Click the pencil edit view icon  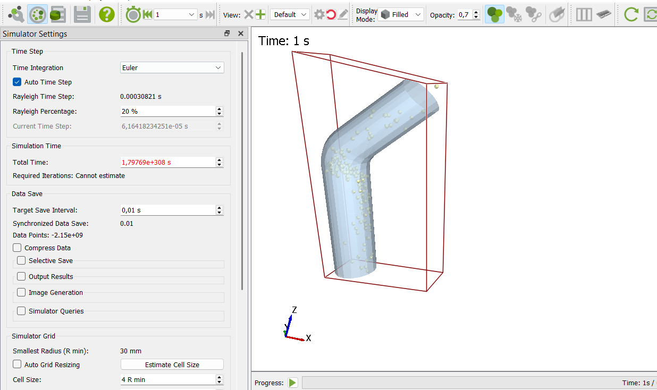click(343, 15)
